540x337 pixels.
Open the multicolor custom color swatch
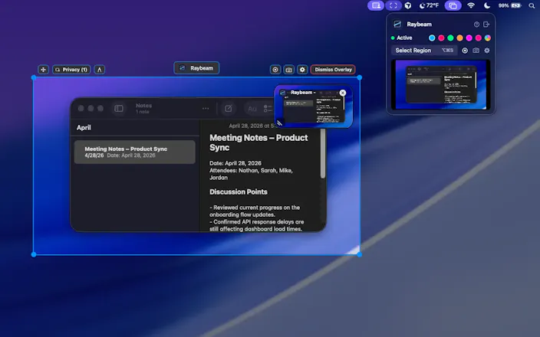(488, 38)
